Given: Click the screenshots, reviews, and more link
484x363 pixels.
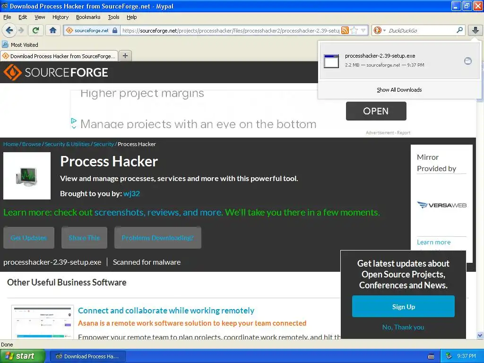Looking at the screenshot, I should [x=158, y=212].
